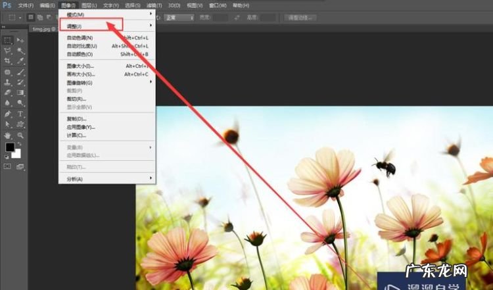Enable New Selection mode in options bar
The image size is (493, 290).
click(30, 17)
